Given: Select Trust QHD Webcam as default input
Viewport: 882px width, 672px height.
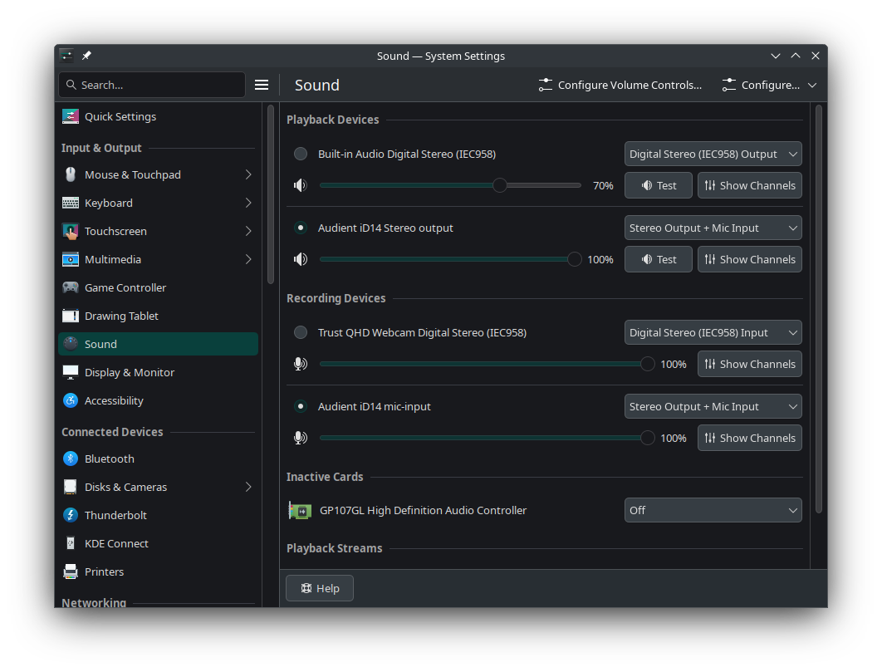Looking at the screenshot, I should pyautogui.click(x=301, y=332).
